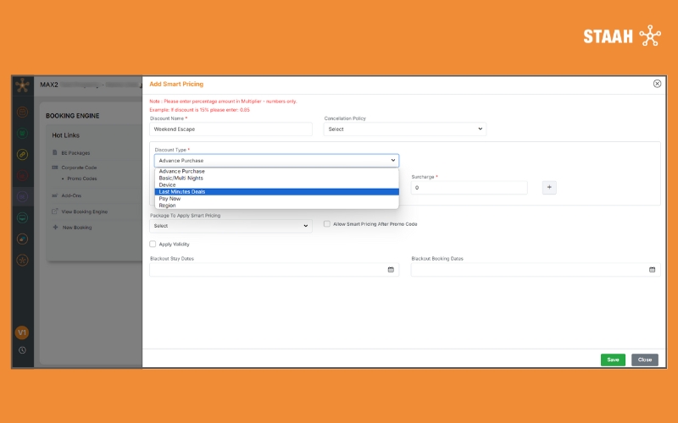Click the STAAH logo in the sidebar
678x423 pixels.
23,85
